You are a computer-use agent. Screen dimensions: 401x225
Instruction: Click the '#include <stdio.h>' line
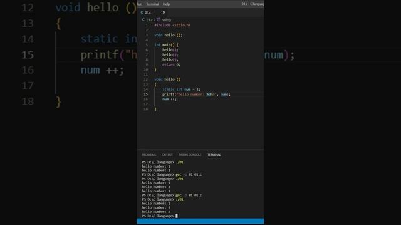coord(172,25)
